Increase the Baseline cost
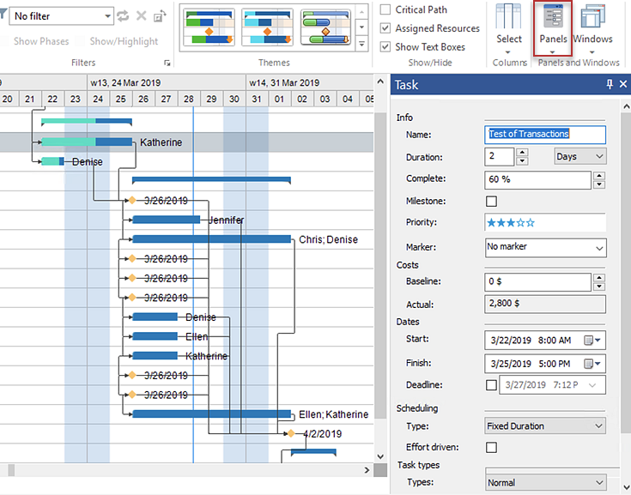This screenshot has width=631, height=495. pos(599,277)
